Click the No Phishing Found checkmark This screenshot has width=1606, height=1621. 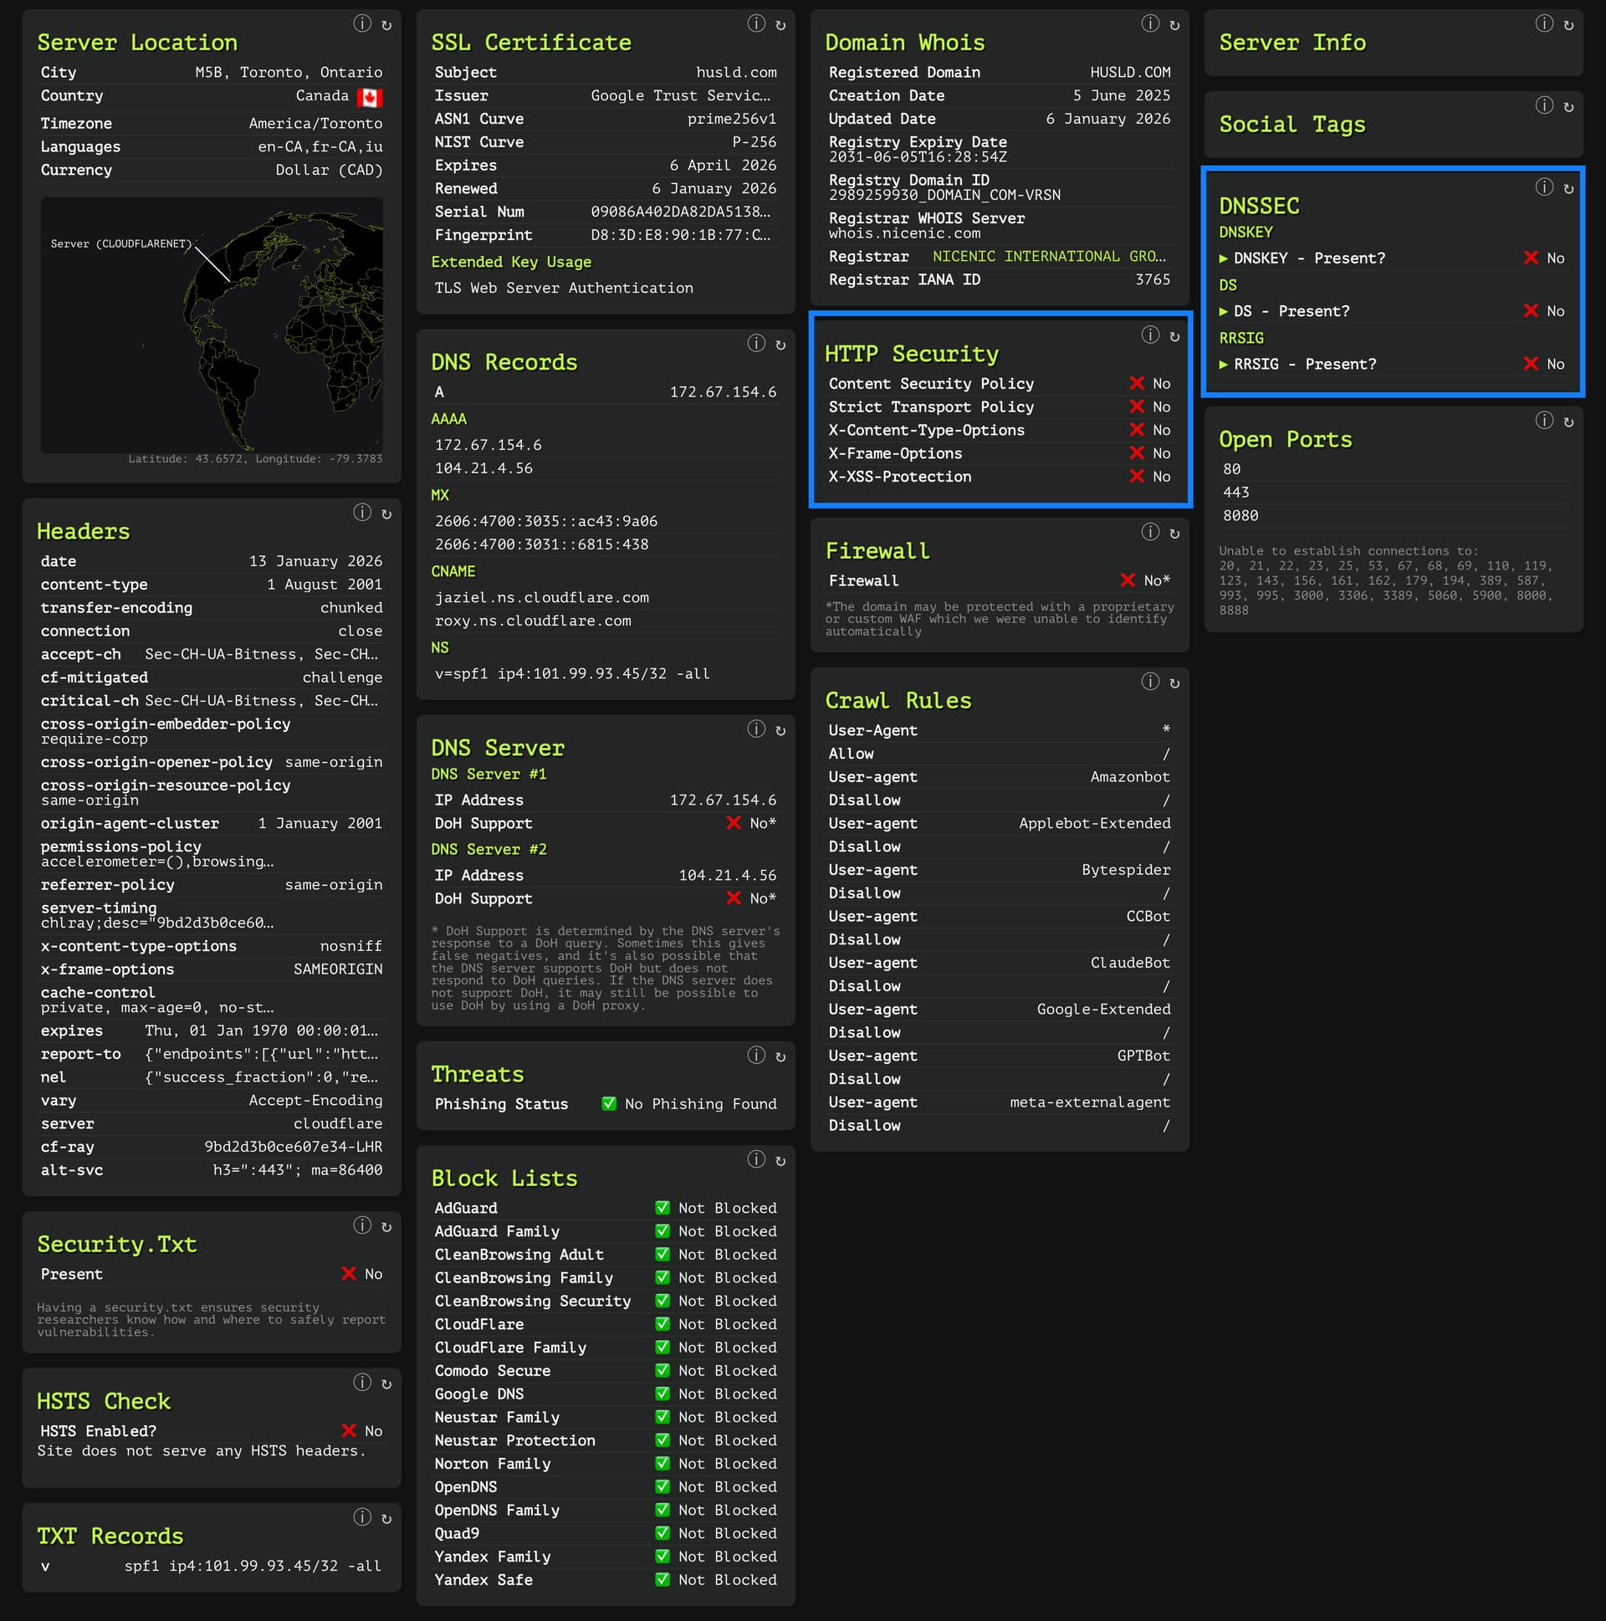(x=609, y=1103)
